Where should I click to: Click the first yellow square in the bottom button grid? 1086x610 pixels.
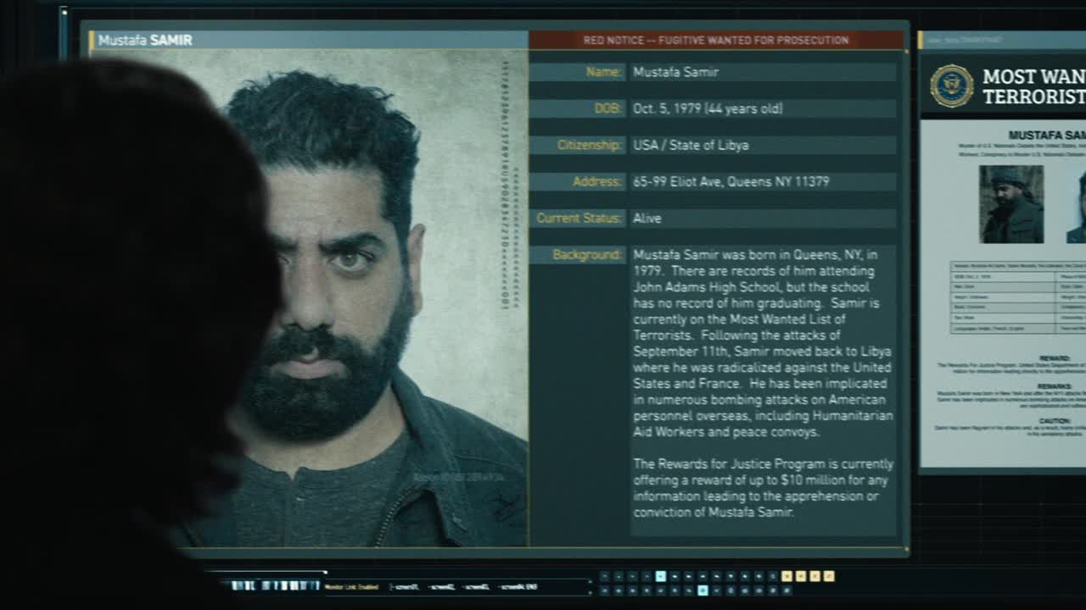[787, 576]
